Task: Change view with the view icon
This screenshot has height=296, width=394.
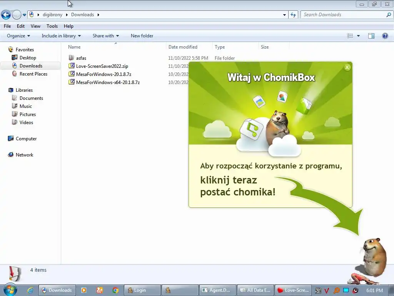Action: pos(350,36)
